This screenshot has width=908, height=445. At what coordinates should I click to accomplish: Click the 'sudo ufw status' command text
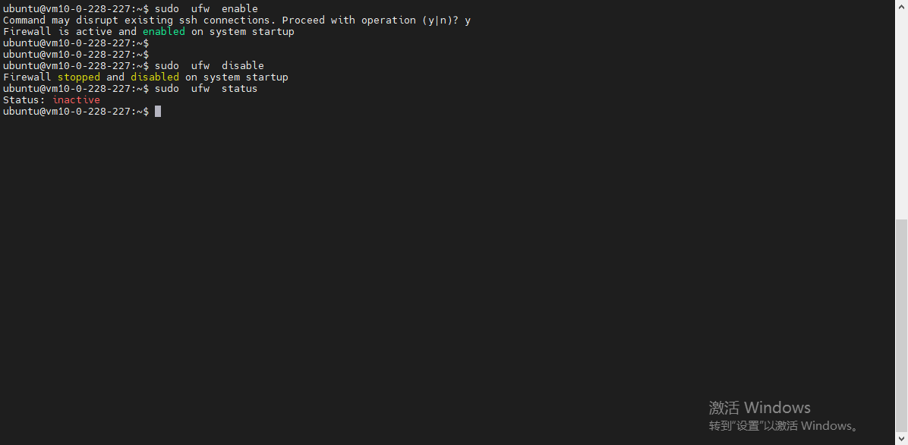pos(206,89)
